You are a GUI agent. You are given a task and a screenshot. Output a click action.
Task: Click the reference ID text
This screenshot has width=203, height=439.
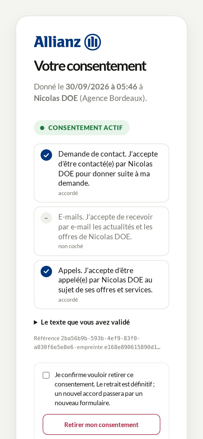coord(97,343)
